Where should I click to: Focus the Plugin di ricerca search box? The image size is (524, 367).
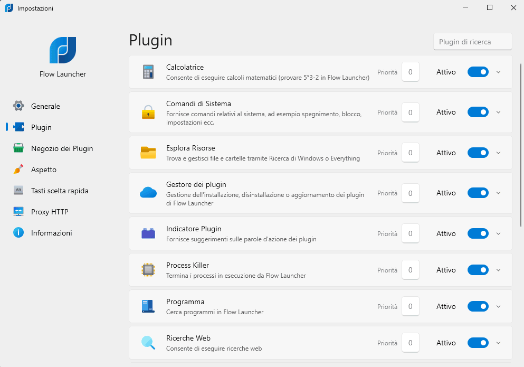point(472,42)
